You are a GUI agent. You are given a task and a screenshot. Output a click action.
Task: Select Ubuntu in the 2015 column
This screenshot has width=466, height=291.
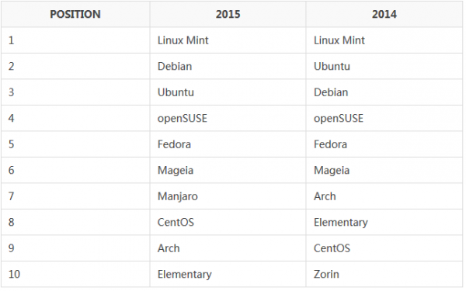click(176, 92)
